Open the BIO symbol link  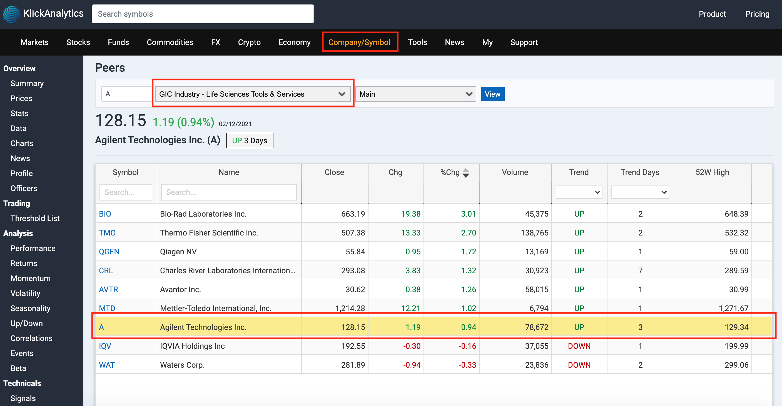coord(105,214)
